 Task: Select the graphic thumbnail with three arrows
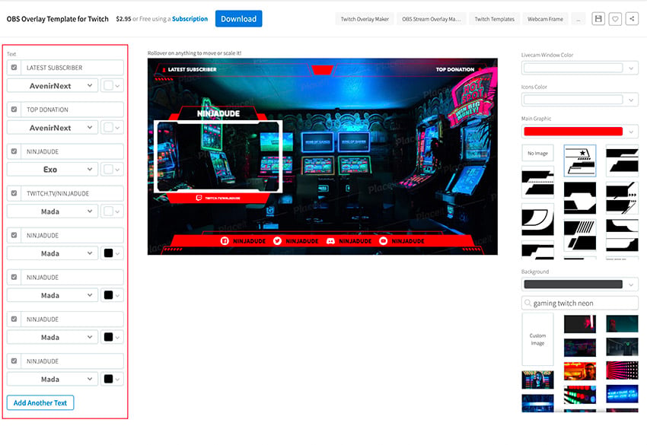tap(622, 199)
